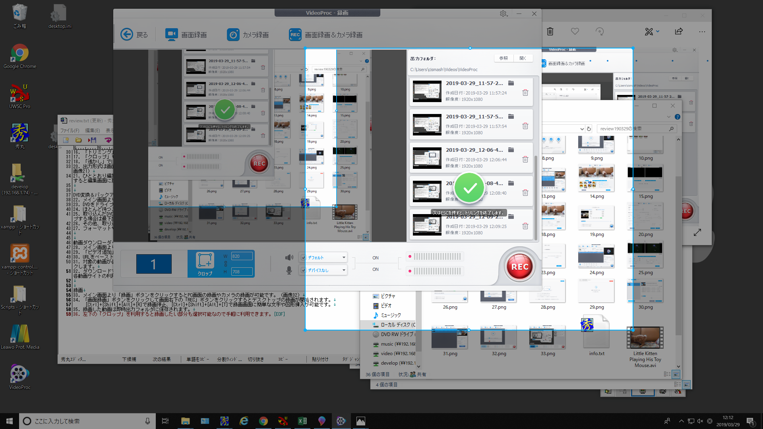Refresh Explorer address bar
This screenshot has height=429, width=763.
click(x=589, y=129)
